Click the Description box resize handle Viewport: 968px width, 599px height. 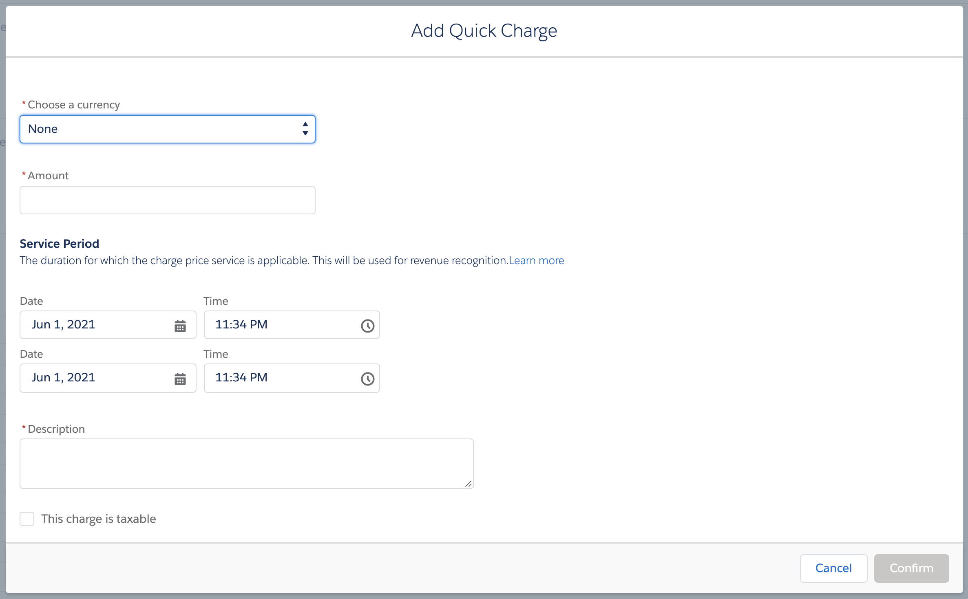[x=469, y=484]
